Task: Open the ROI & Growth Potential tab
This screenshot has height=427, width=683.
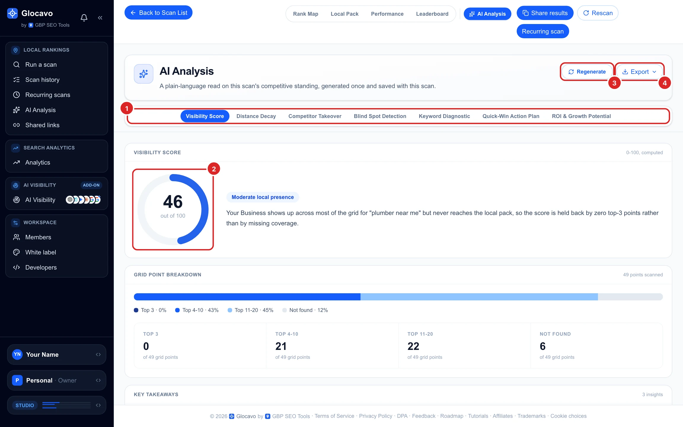Action: click(581, 116)
